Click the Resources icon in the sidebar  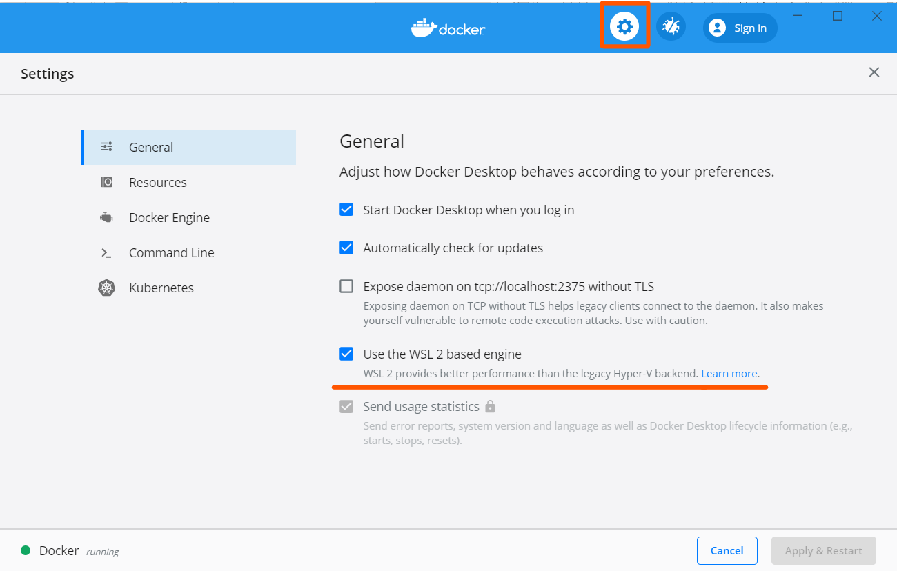(106, 181)
